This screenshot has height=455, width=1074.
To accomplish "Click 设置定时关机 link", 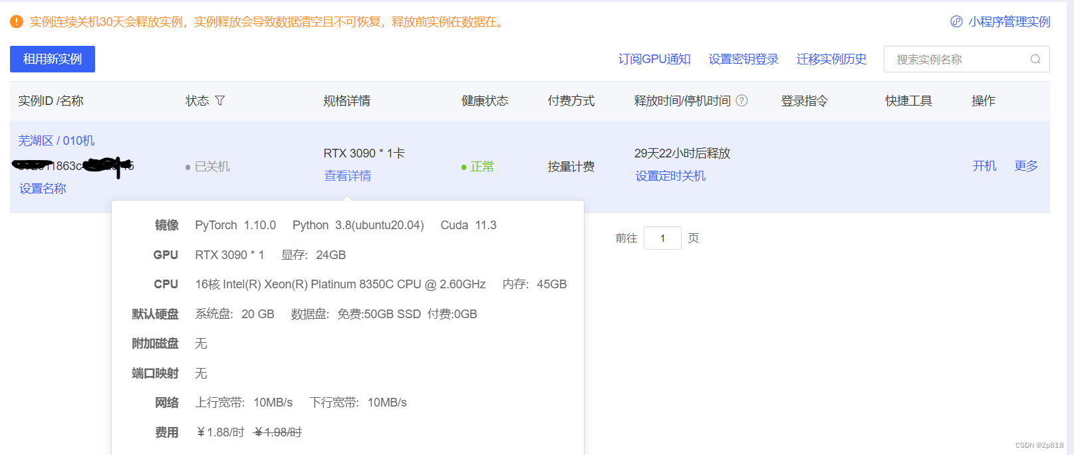I will (670, 176).
